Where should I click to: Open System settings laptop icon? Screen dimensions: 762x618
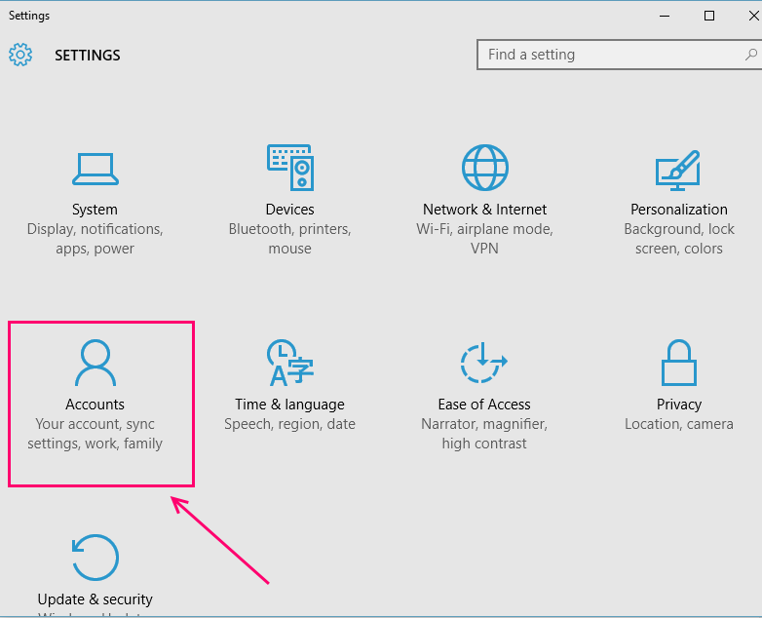(95, 170)
